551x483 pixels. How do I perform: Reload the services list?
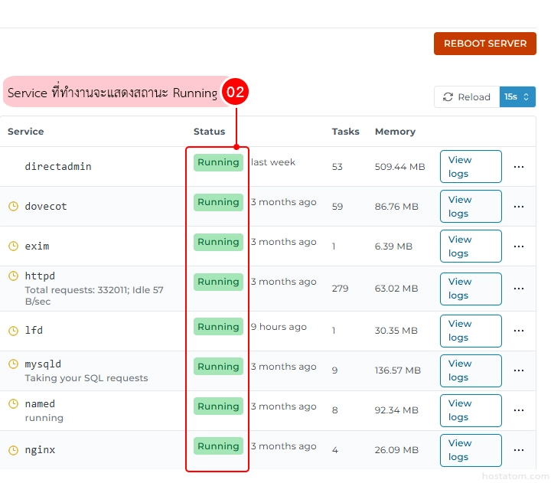pos(467,96)
